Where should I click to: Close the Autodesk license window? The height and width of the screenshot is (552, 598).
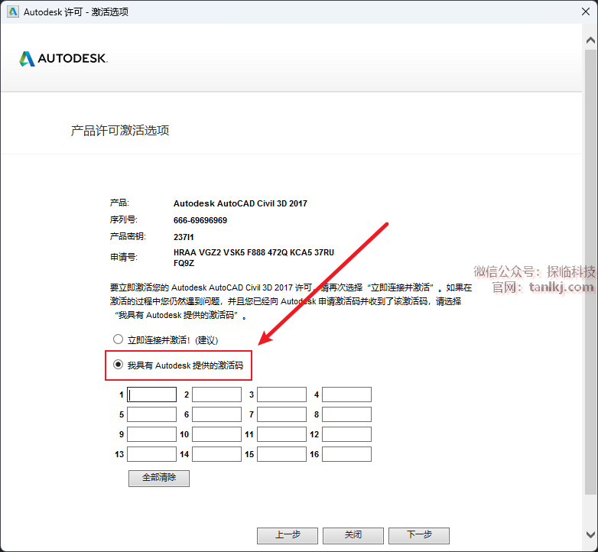click(x=586, y=11)
